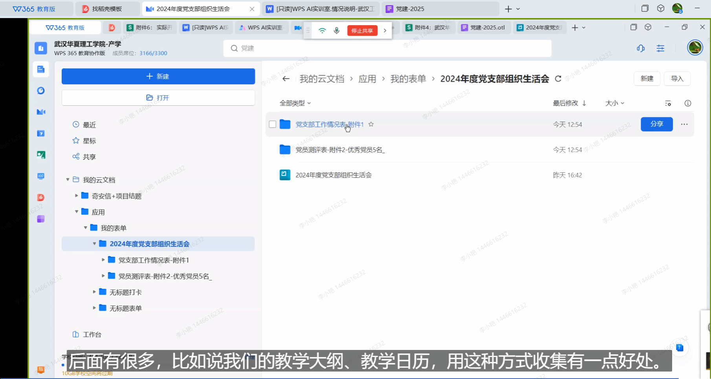Open the settings sliders icon in header

pyautogui.click(x=660, y=48)
